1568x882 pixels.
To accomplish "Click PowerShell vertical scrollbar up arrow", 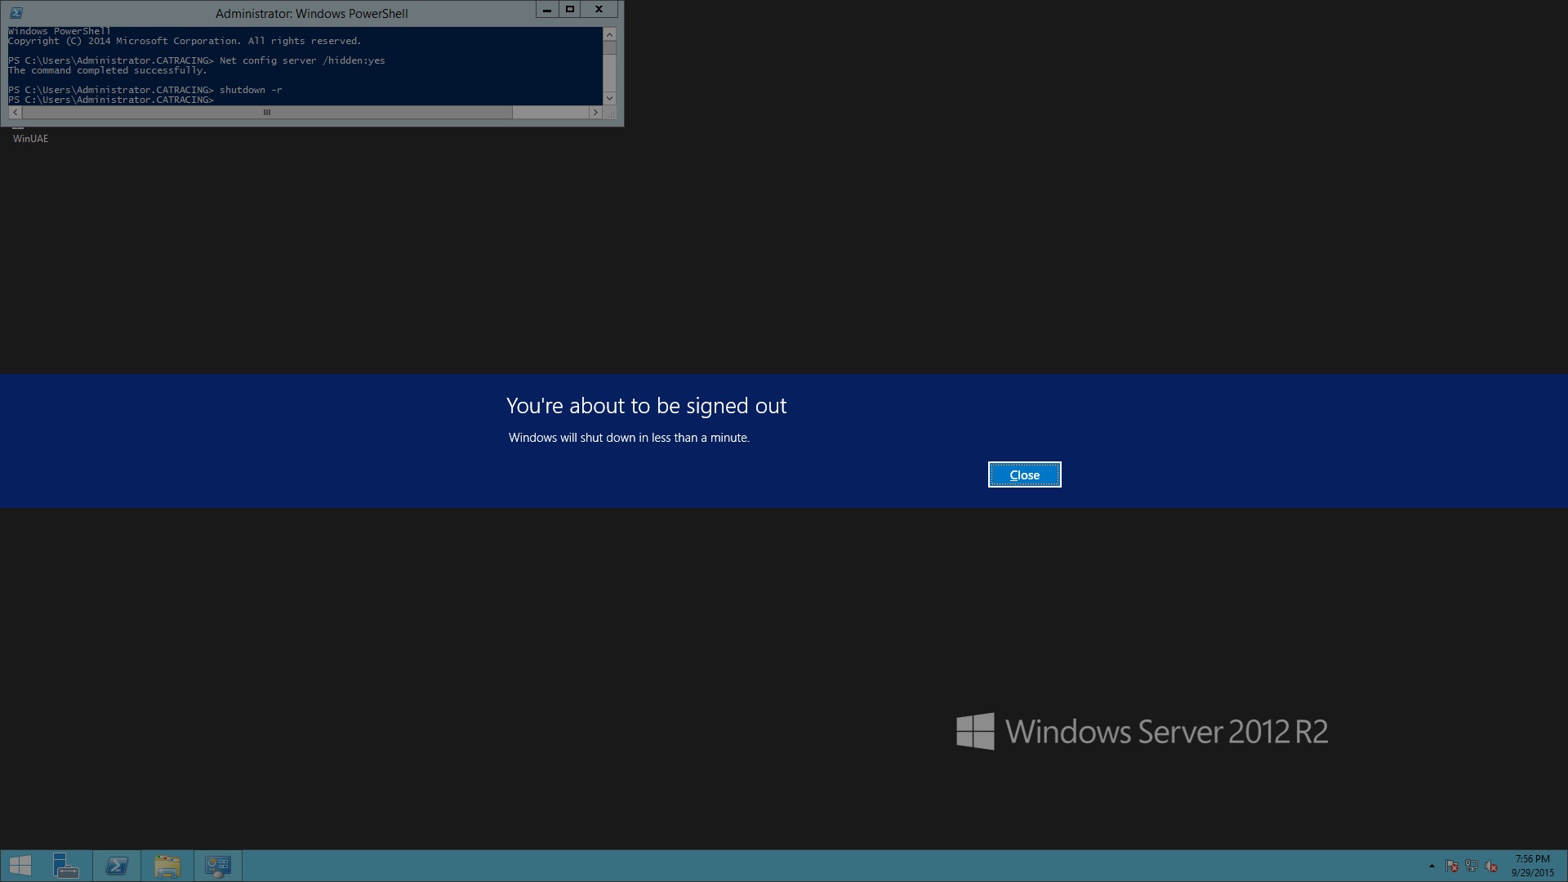I will point(609,34).
